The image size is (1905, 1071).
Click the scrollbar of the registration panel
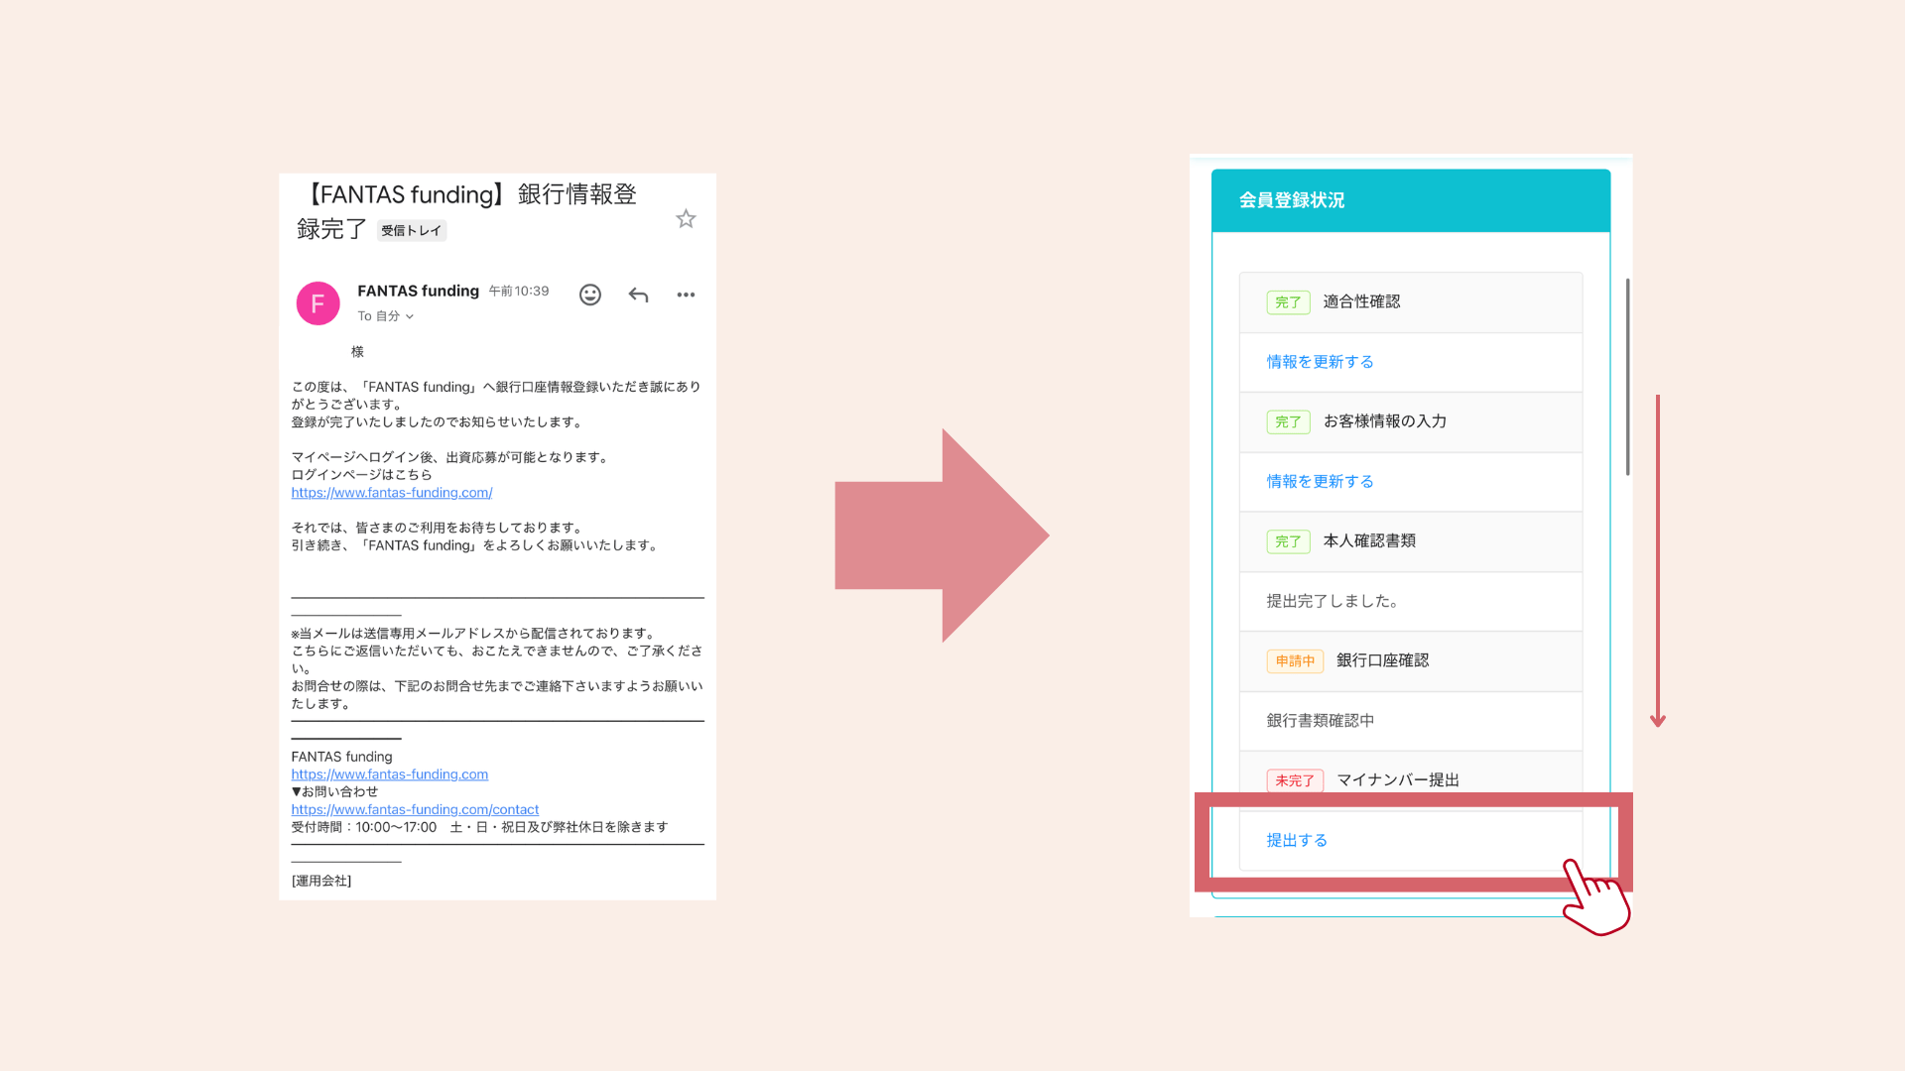pos(1627,377)
